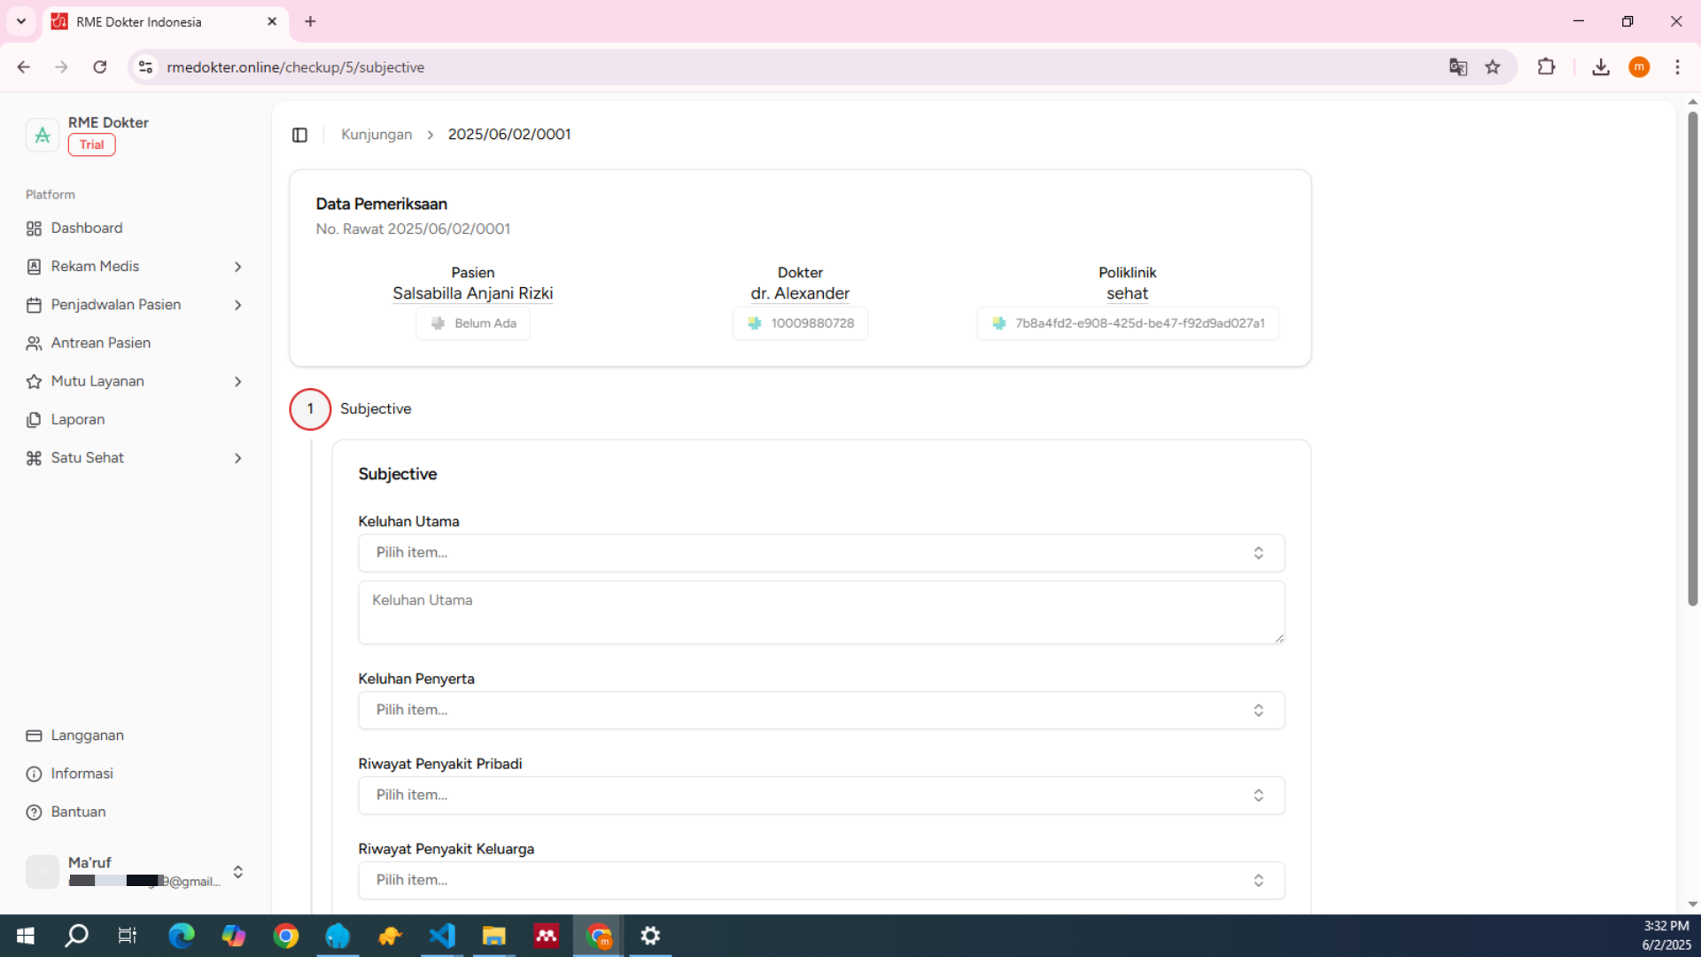Expand the Penjadwalan Pasien submenu

pos(237,305)
